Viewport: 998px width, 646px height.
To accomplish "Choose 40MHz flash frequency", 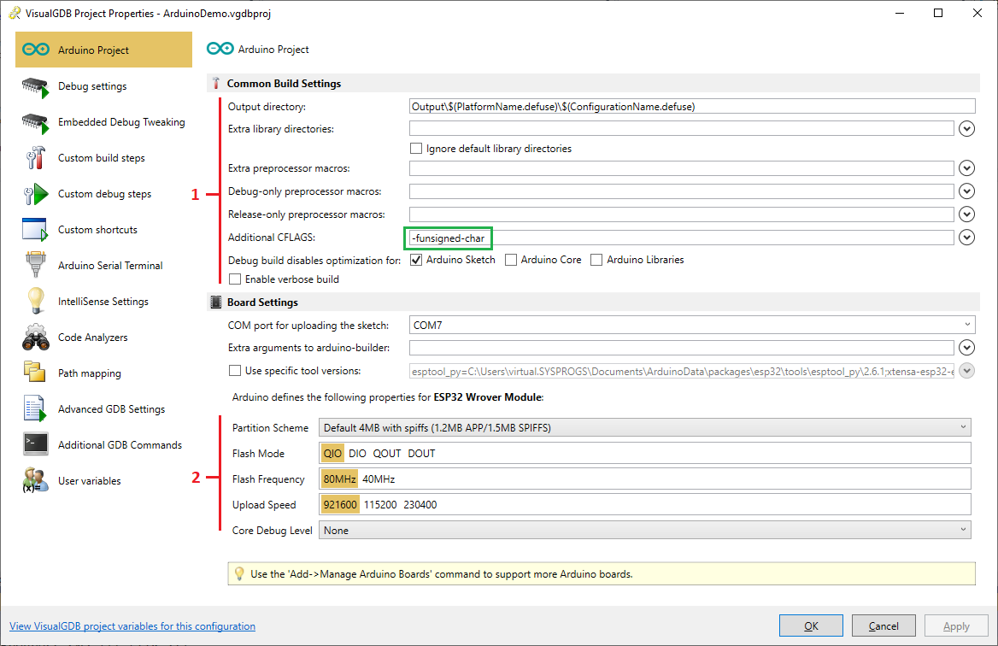I will click(379, 479).
